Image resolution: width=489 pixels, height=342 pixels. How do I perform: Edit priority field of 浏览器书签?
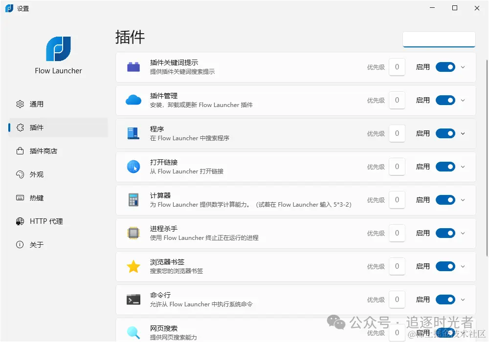397,266
